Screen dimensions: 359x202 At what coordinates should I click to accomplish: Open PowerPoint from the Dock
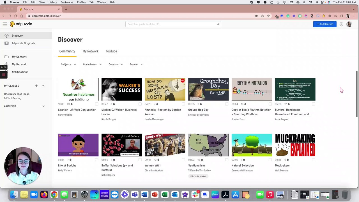pyautogui.click(x=155, y=194)
